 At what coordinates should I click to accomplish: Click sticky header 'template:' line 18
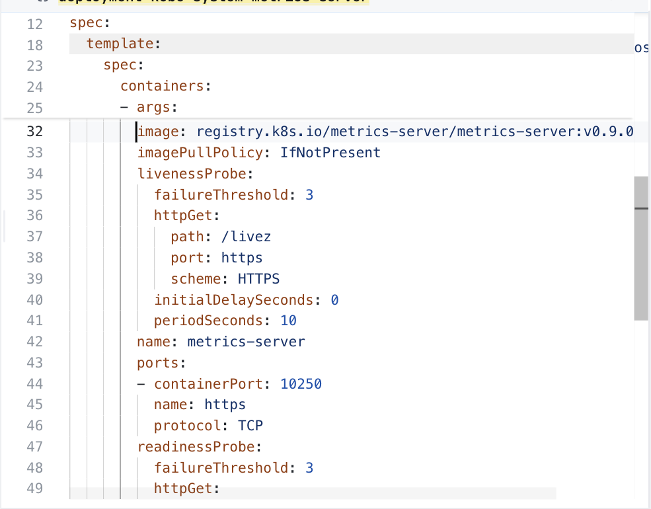(124, 44)
